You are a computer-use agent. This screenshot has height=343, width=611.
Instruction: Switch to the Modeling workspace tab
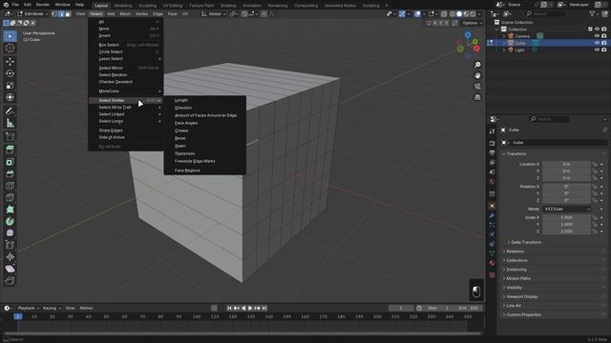click(x=123, y=6)
